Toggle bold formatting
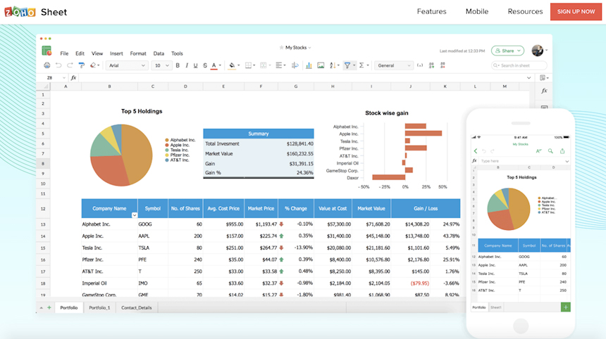Image resolution: width=606 pixels, height=339 pixels. pos(178,65)
